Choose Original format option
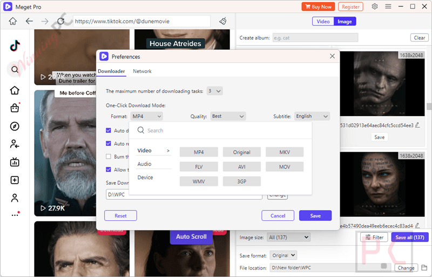 pyautogui.click(x=241, y=152)
